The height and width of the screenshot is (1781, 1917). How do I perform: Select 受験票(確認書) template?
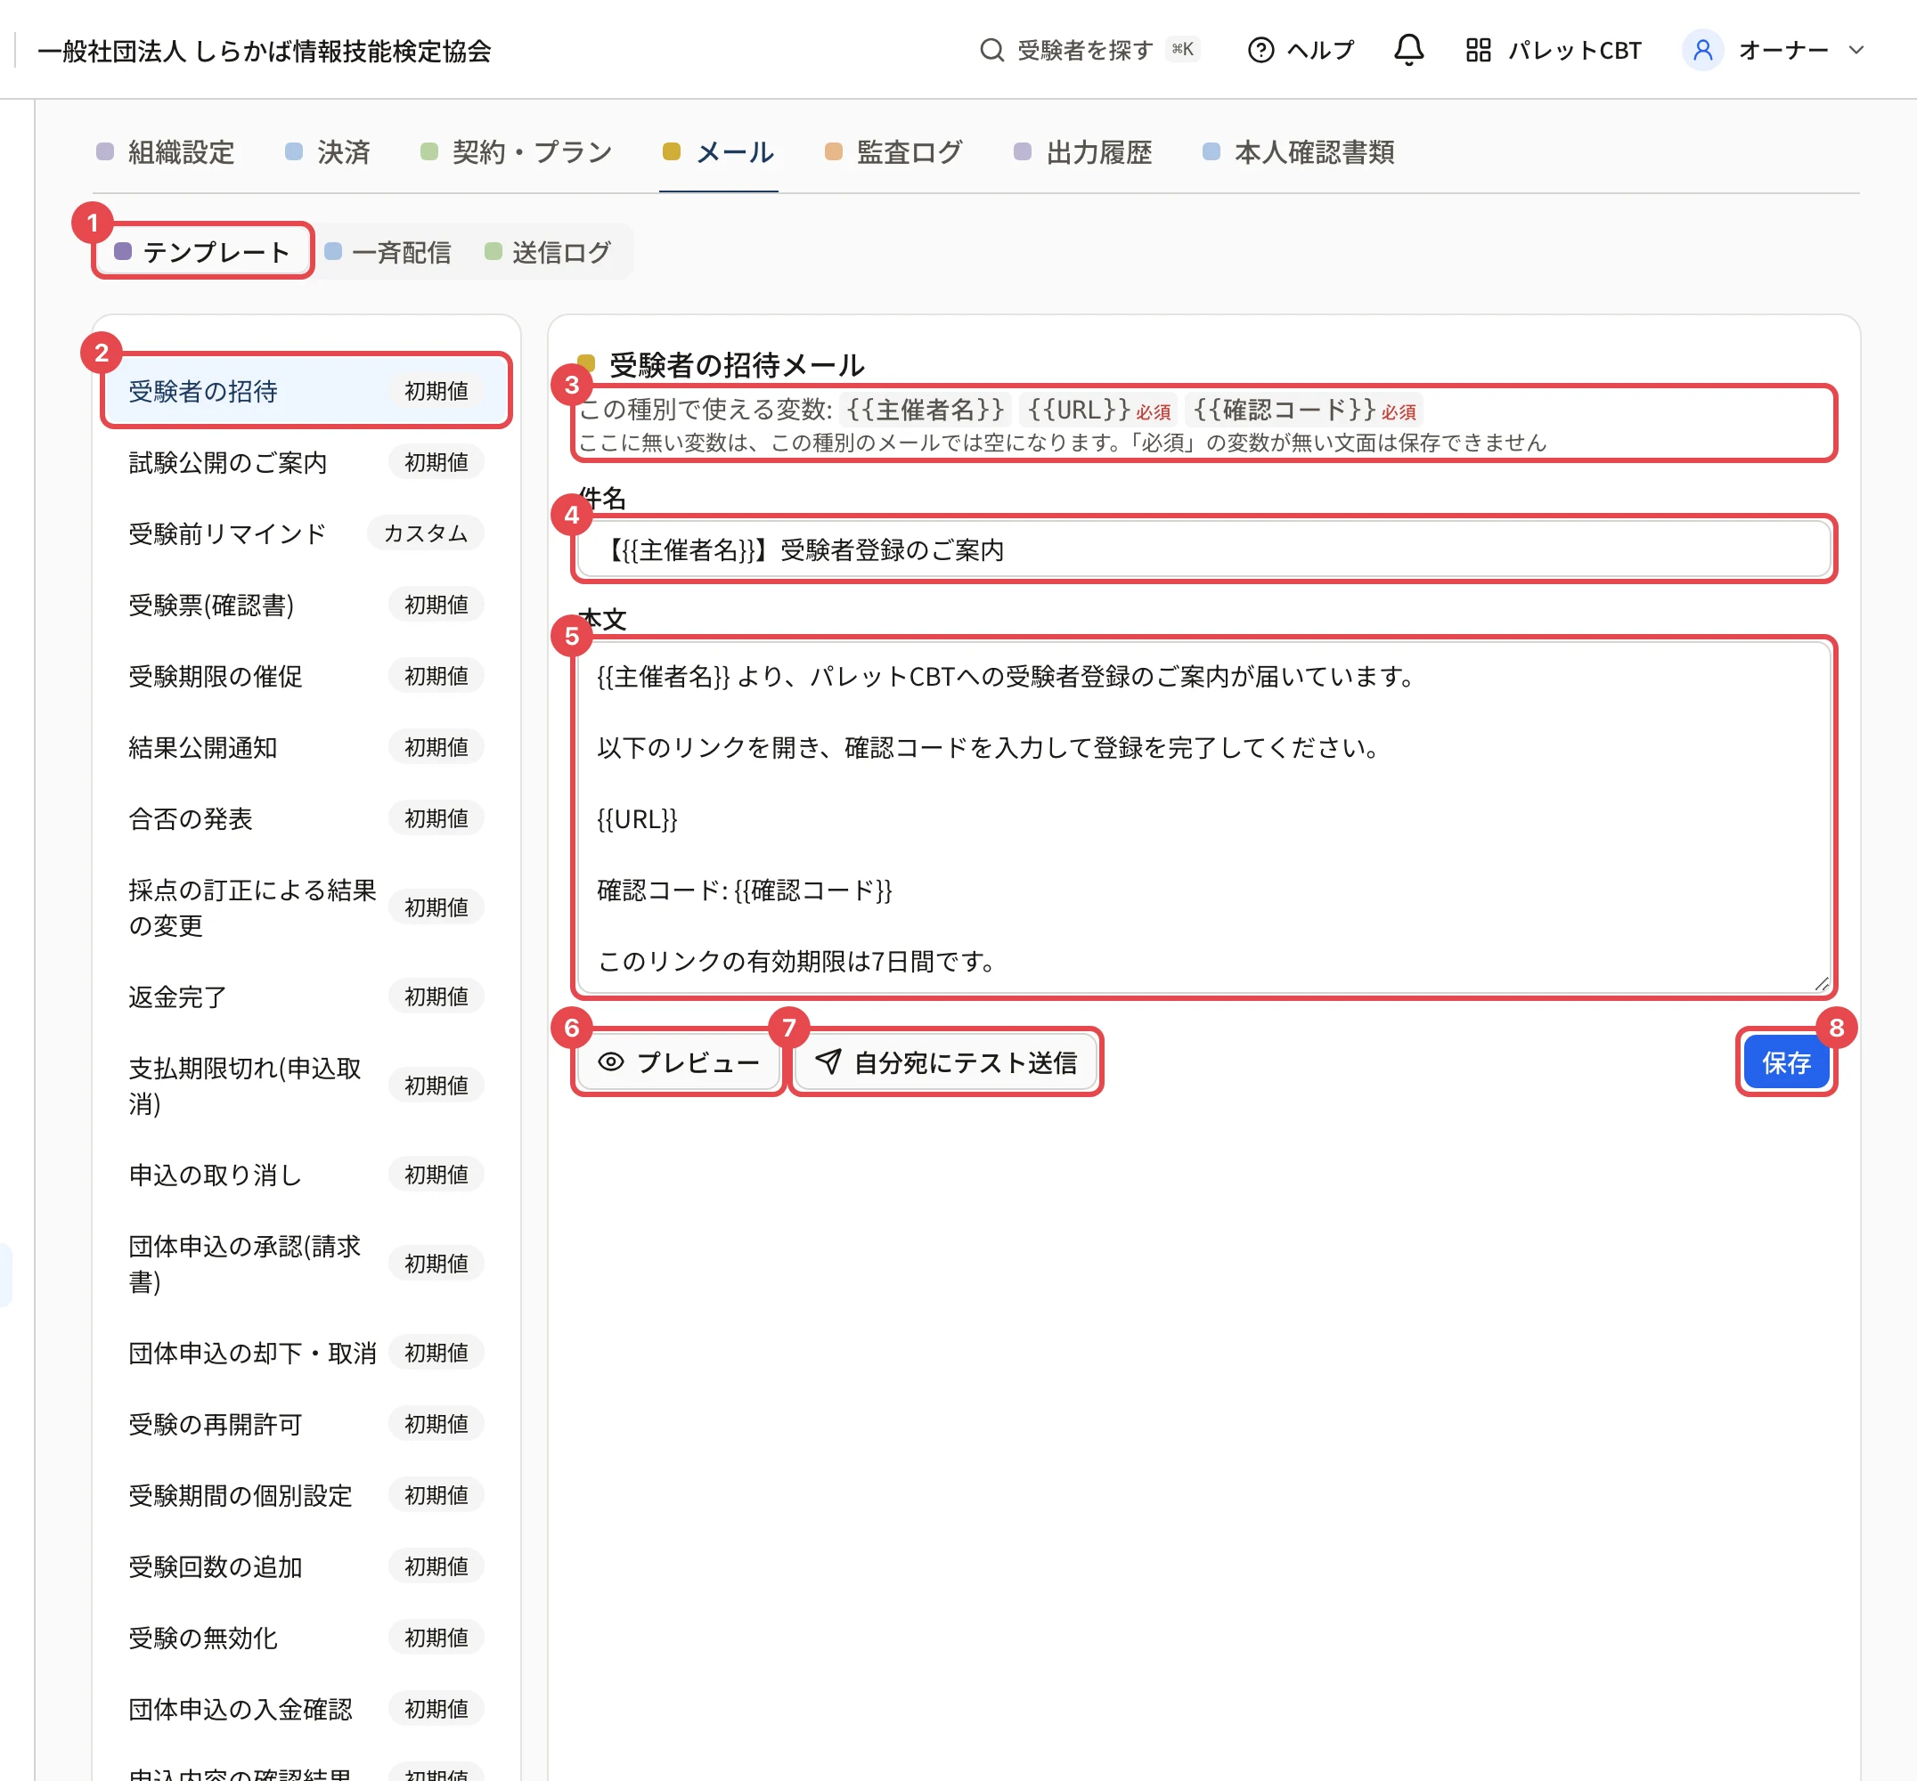pyautogui.click(x=305, y=605)
